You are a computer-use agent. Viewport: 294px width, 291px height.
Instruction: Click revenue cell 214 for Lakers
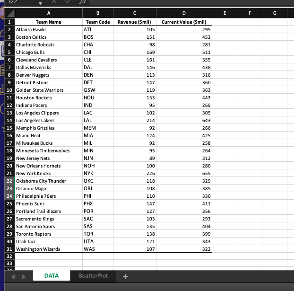point(135,120)
